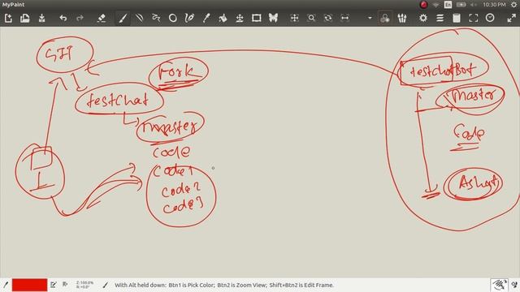Redo the undone stroke

[x=80, y=18]
